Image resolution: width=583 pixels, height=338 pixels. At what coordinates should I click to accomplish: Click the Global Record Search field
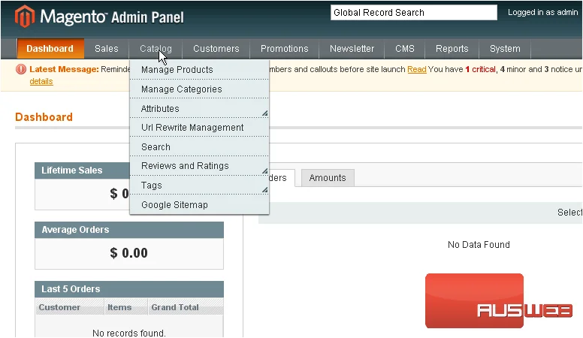[414, 12]
